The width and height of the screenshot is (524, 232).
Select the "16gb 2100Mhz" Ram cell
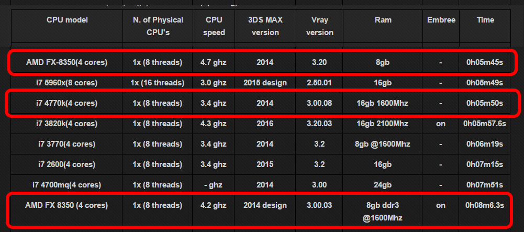coord(382,124)
